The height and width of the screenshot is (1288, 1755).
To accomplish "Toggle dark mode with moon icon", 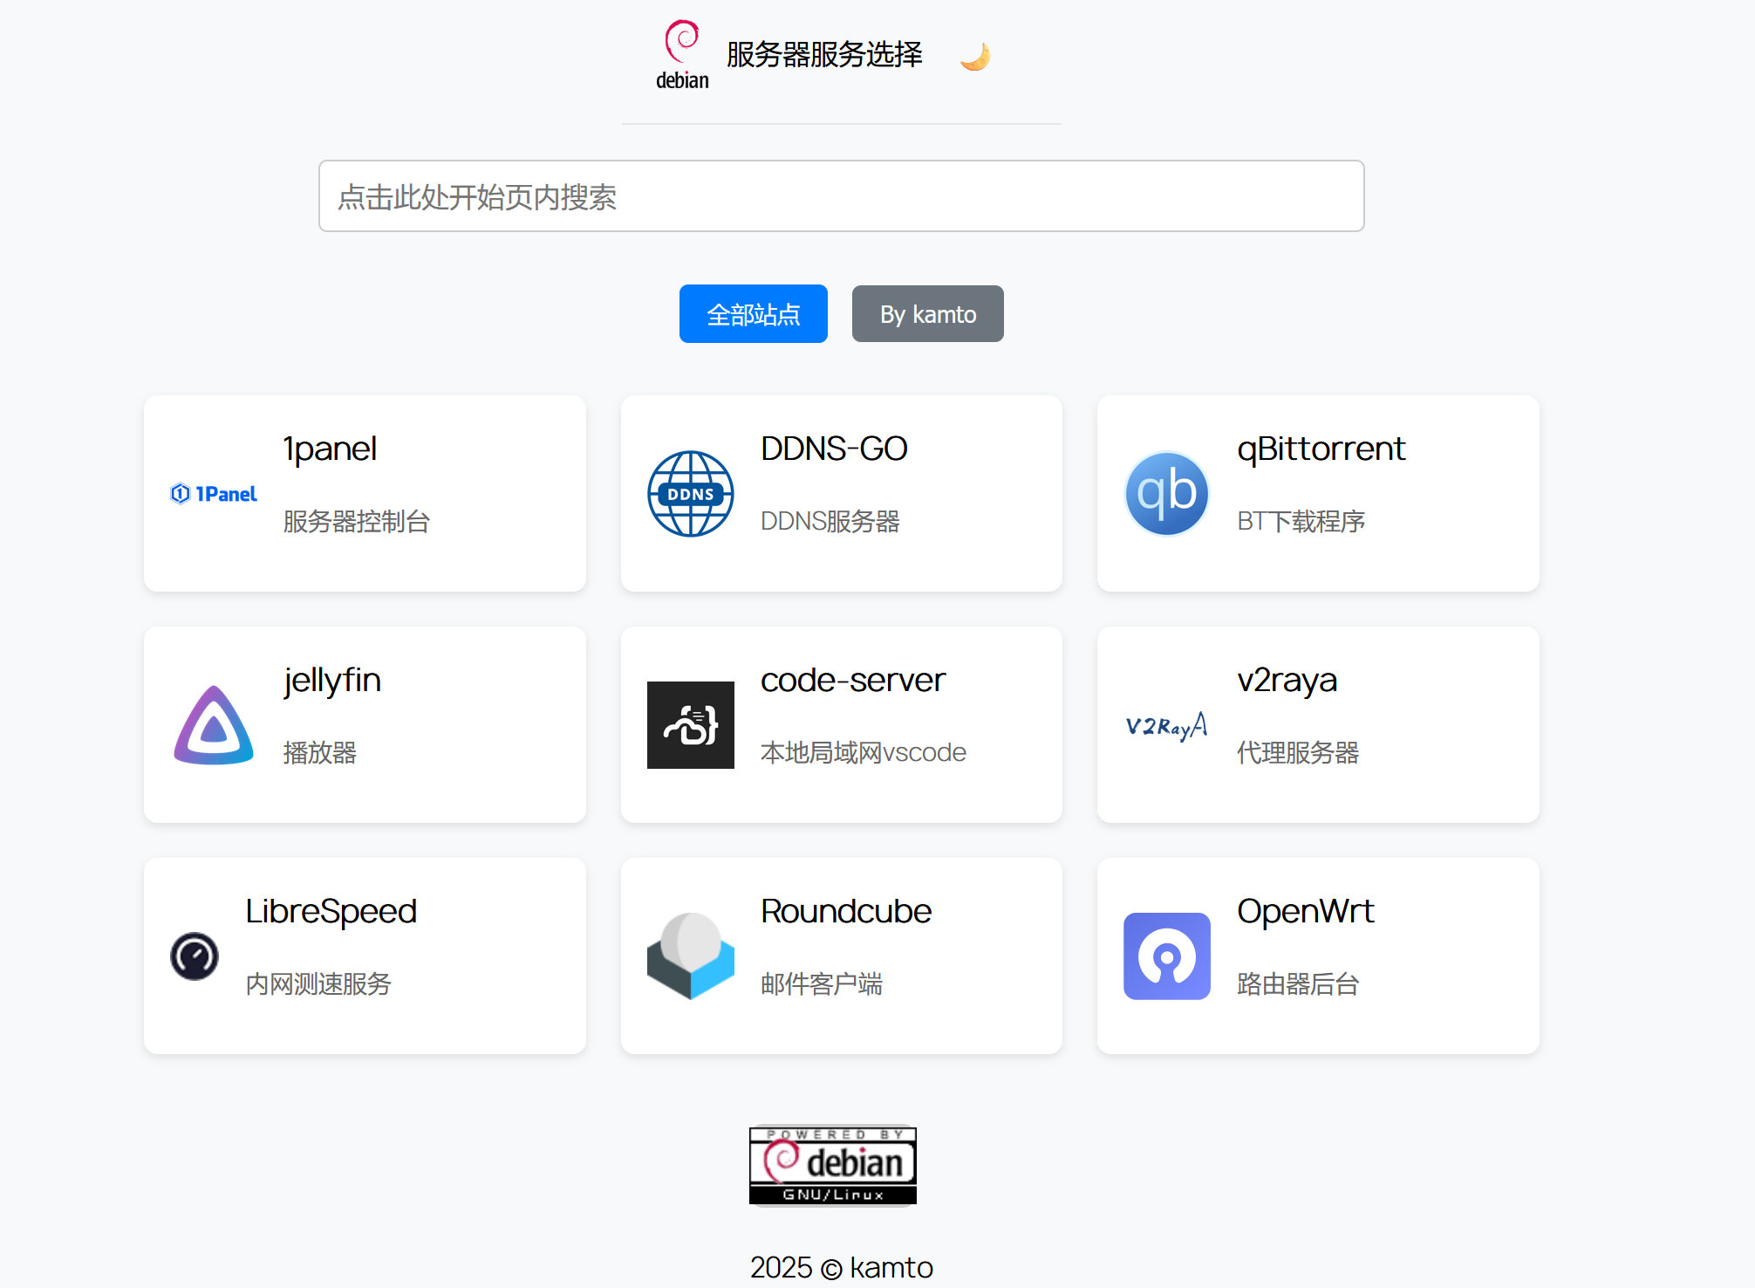I will coord(975,57).
